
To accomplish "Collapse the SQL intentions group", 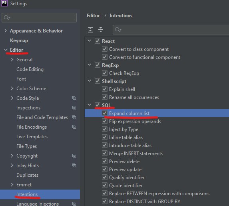I will coord(89,105).
